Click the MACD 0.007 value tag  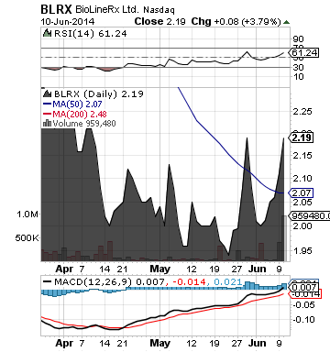(303, 288)
